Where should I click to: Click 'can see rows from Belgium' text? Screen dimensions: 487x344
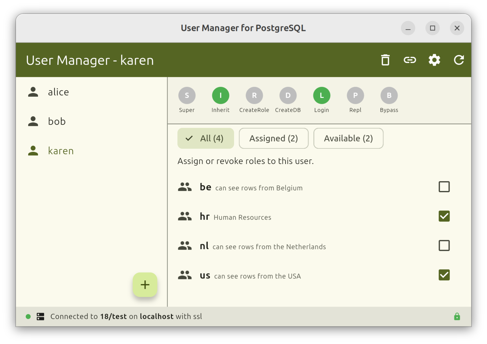[x=259, y=188]
